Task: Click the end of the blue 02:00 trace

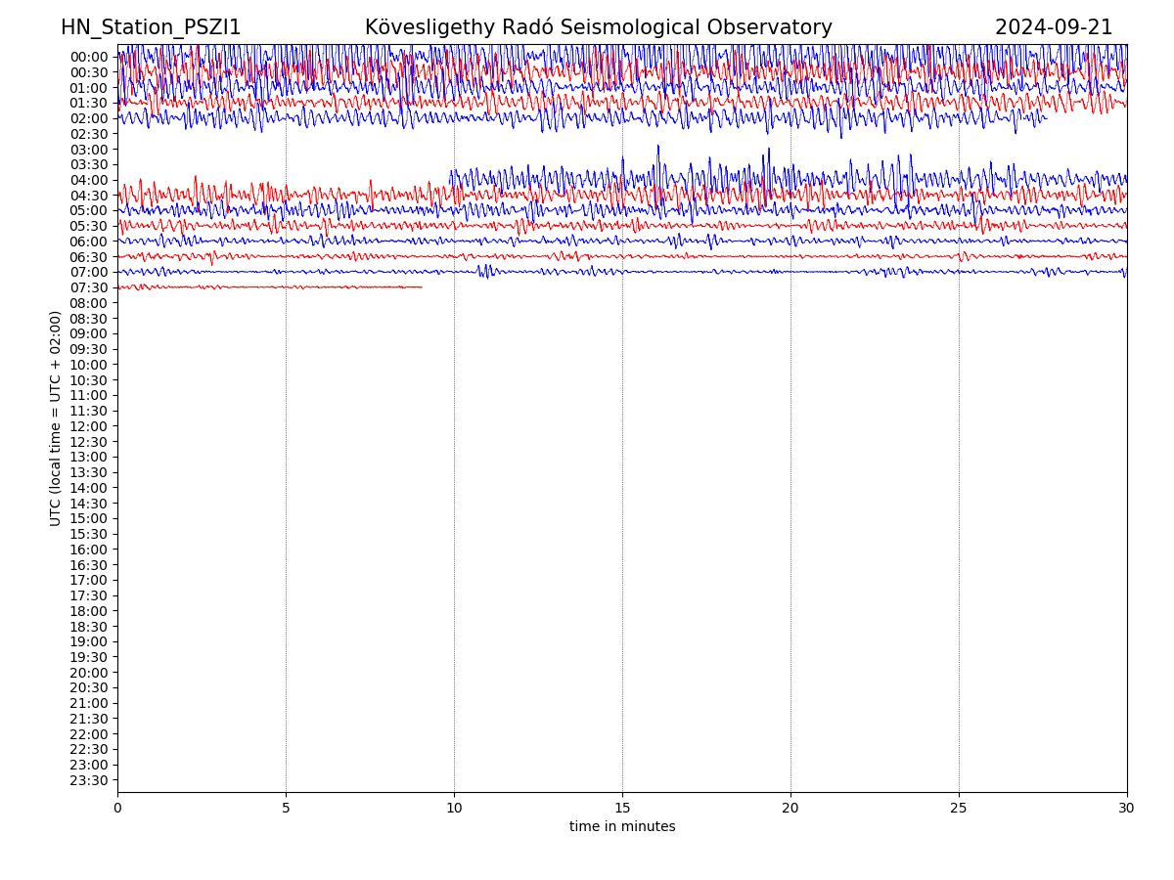Action: click(1046, 118)
